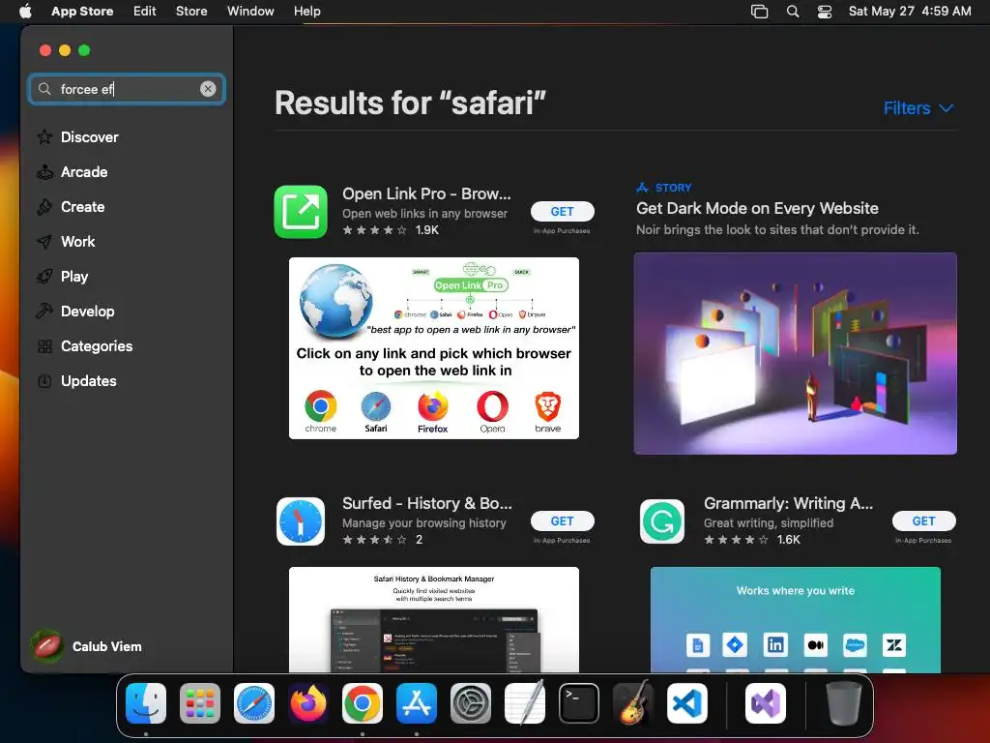Open the Play rocket icon
The height and width of the screenshot is (743, 990).
[x=44, y=276]
